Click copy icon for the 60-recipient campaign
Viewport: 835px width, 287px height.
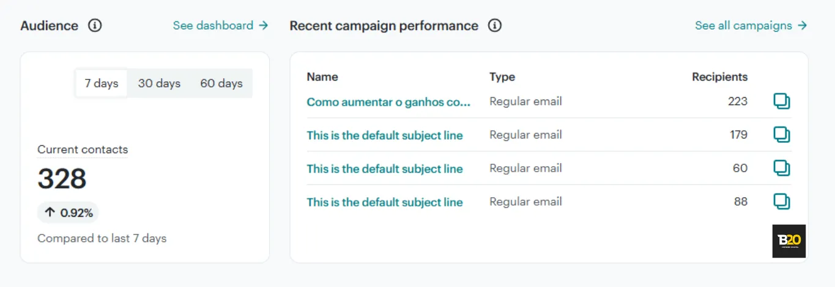782,169
